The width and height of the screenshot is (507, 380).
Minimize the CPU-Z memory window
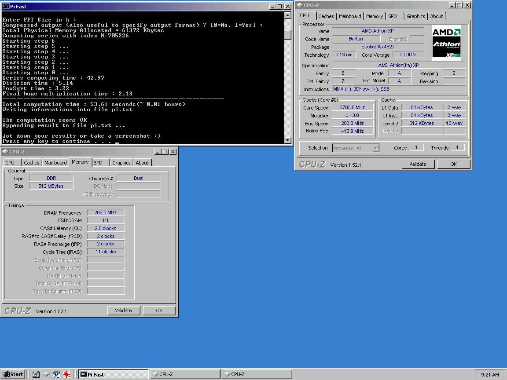point(158,152)
